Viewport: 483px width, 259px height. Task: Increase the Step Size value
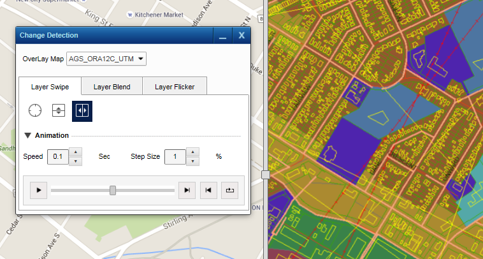point(192,152)
